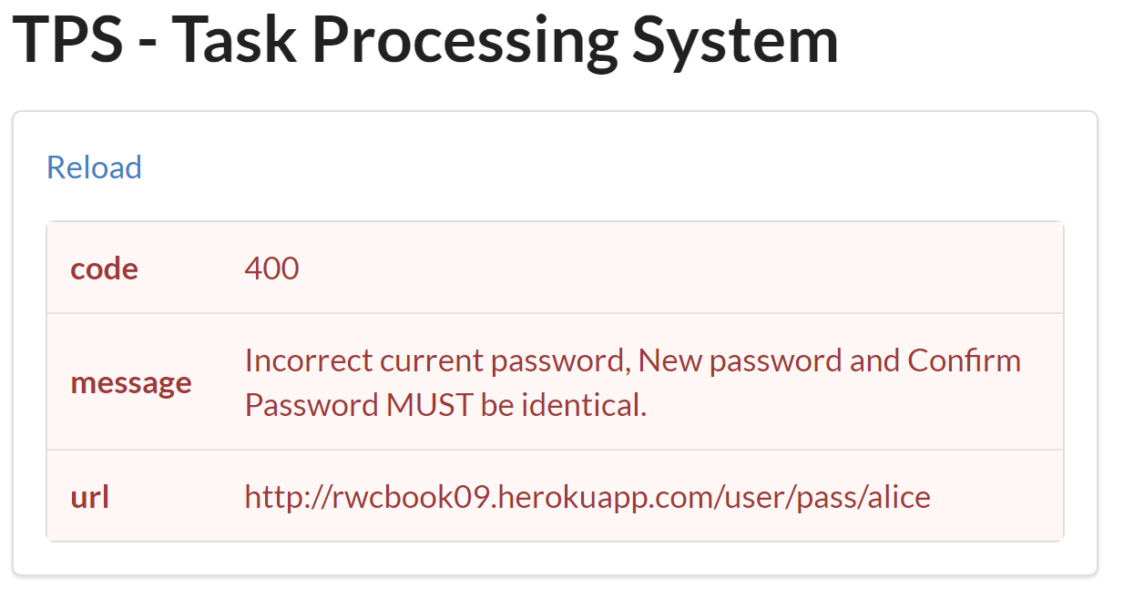Click the Reload link
The width and height of the screenshot is (1134, 598).
tap(94, 167)
